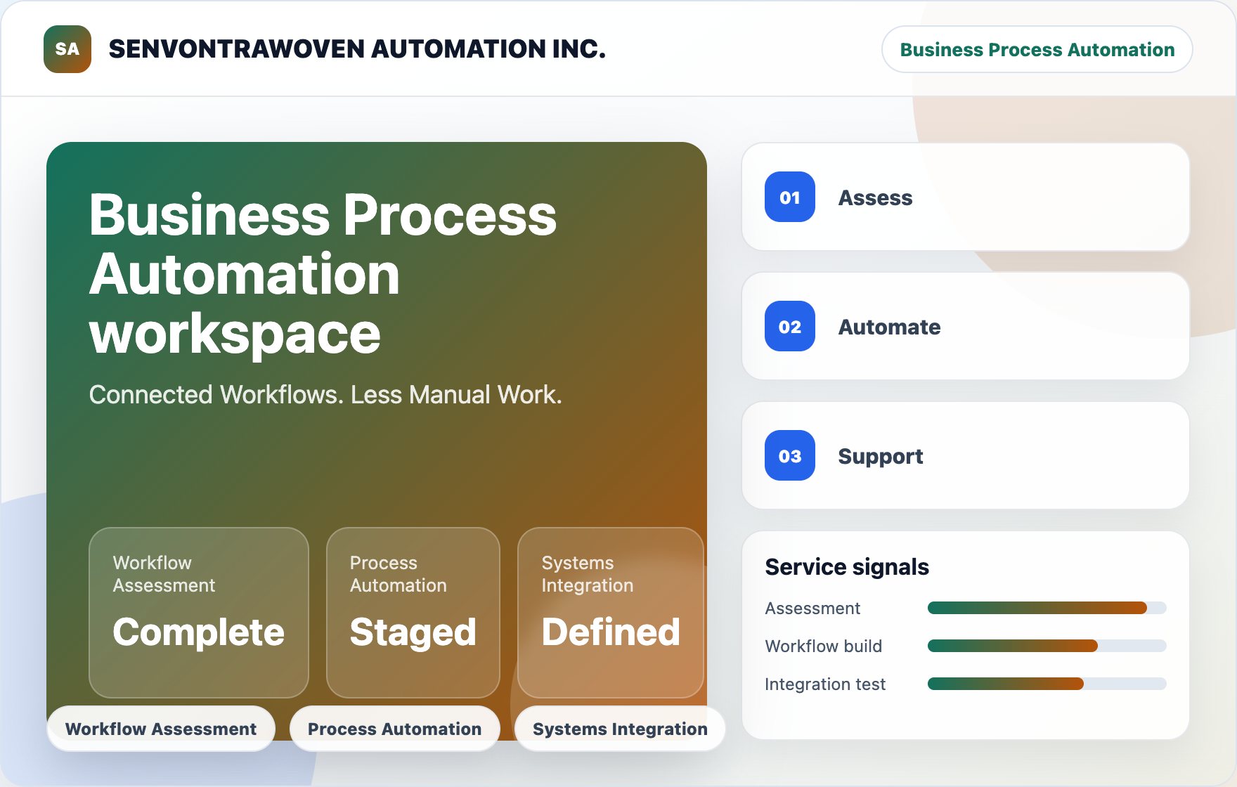Click the Process Automation Staged stat card

click(x=413, y=613)
